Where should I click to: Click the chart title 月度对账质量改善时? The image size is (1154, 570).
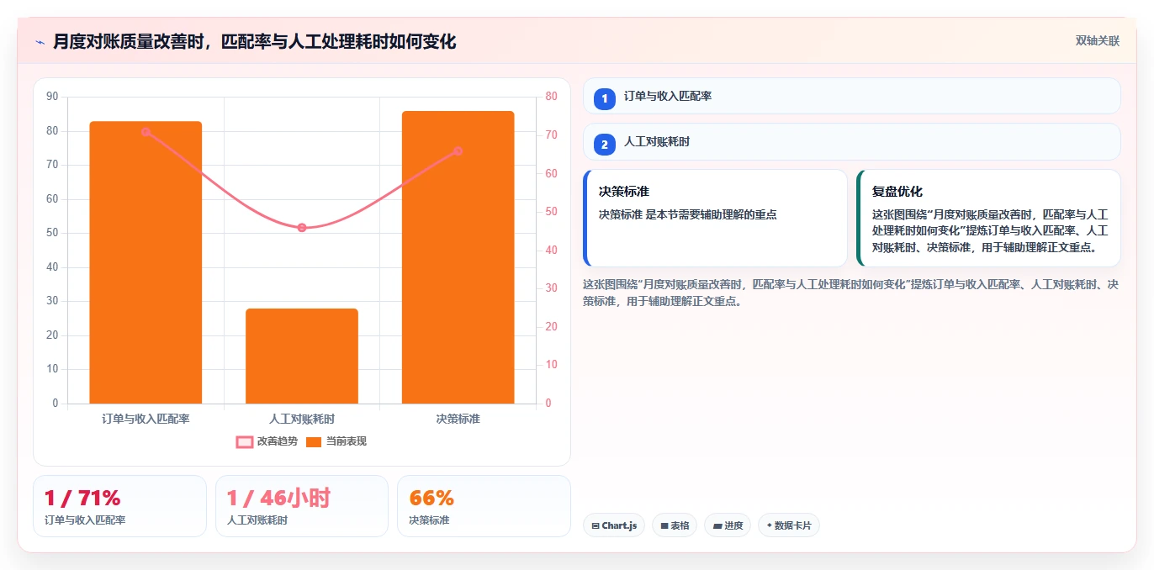(x=254, y=41)
